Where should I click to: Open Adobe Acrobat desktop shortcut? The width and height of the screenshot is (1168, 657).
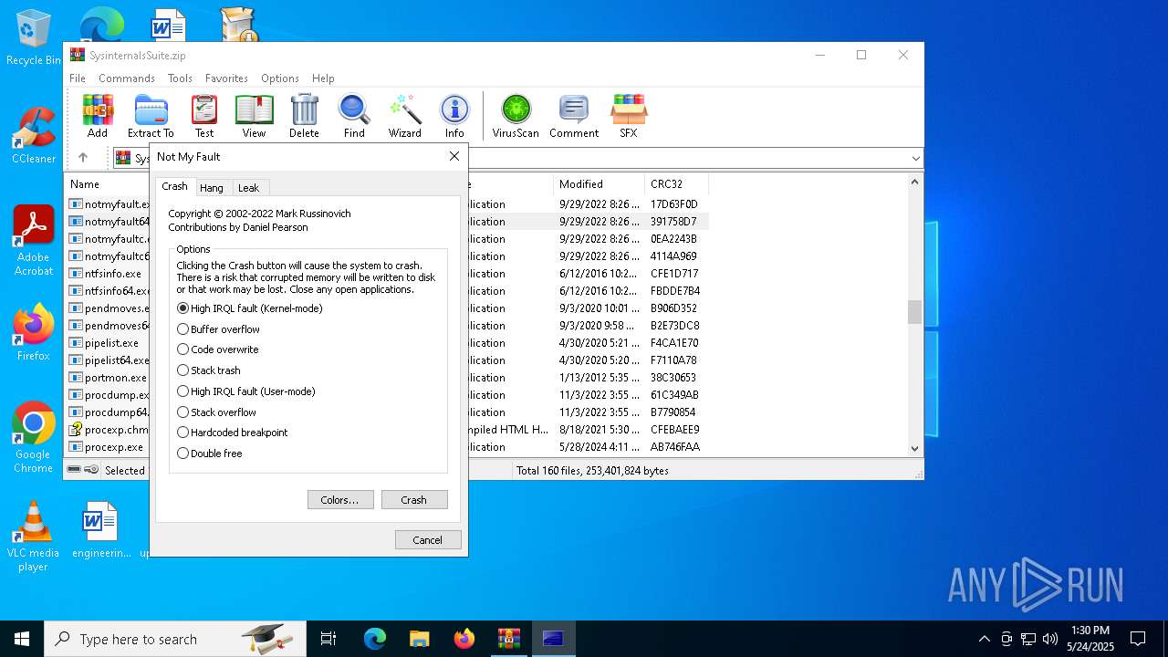[33, 241]
